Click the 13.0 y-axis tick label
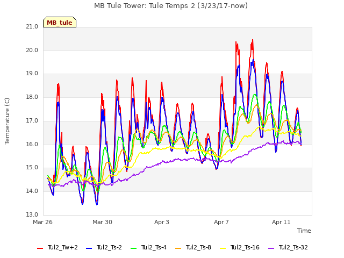Image resolution: width=344 pixels, height=258 pixels. [x=32, y=214]
